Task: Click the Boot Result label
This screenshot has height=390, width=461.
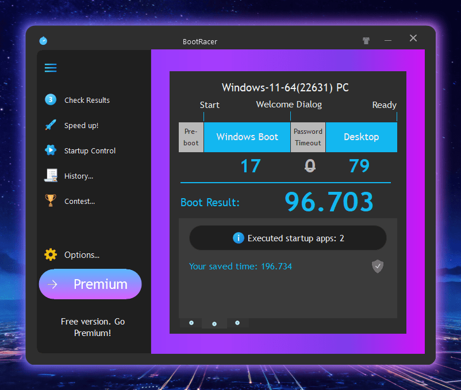Action: click(x=210, y=202)
